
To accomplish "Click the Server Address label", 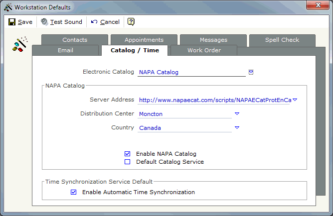I will click(112, 100).
